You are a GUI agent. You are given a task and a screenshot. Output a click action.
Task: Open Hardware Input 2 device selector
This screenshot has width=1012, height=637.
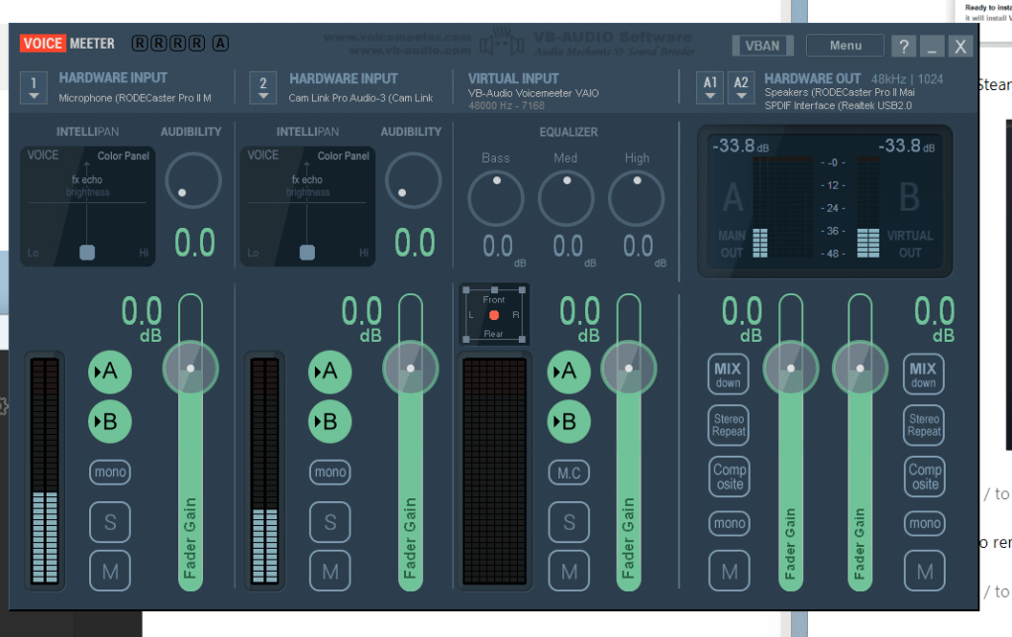click(x=262, y=87)
